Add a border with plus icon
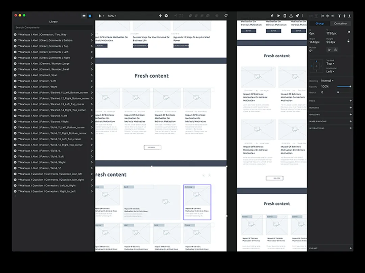The height and width of the screenshot is (273, 365). coord(350,108)
